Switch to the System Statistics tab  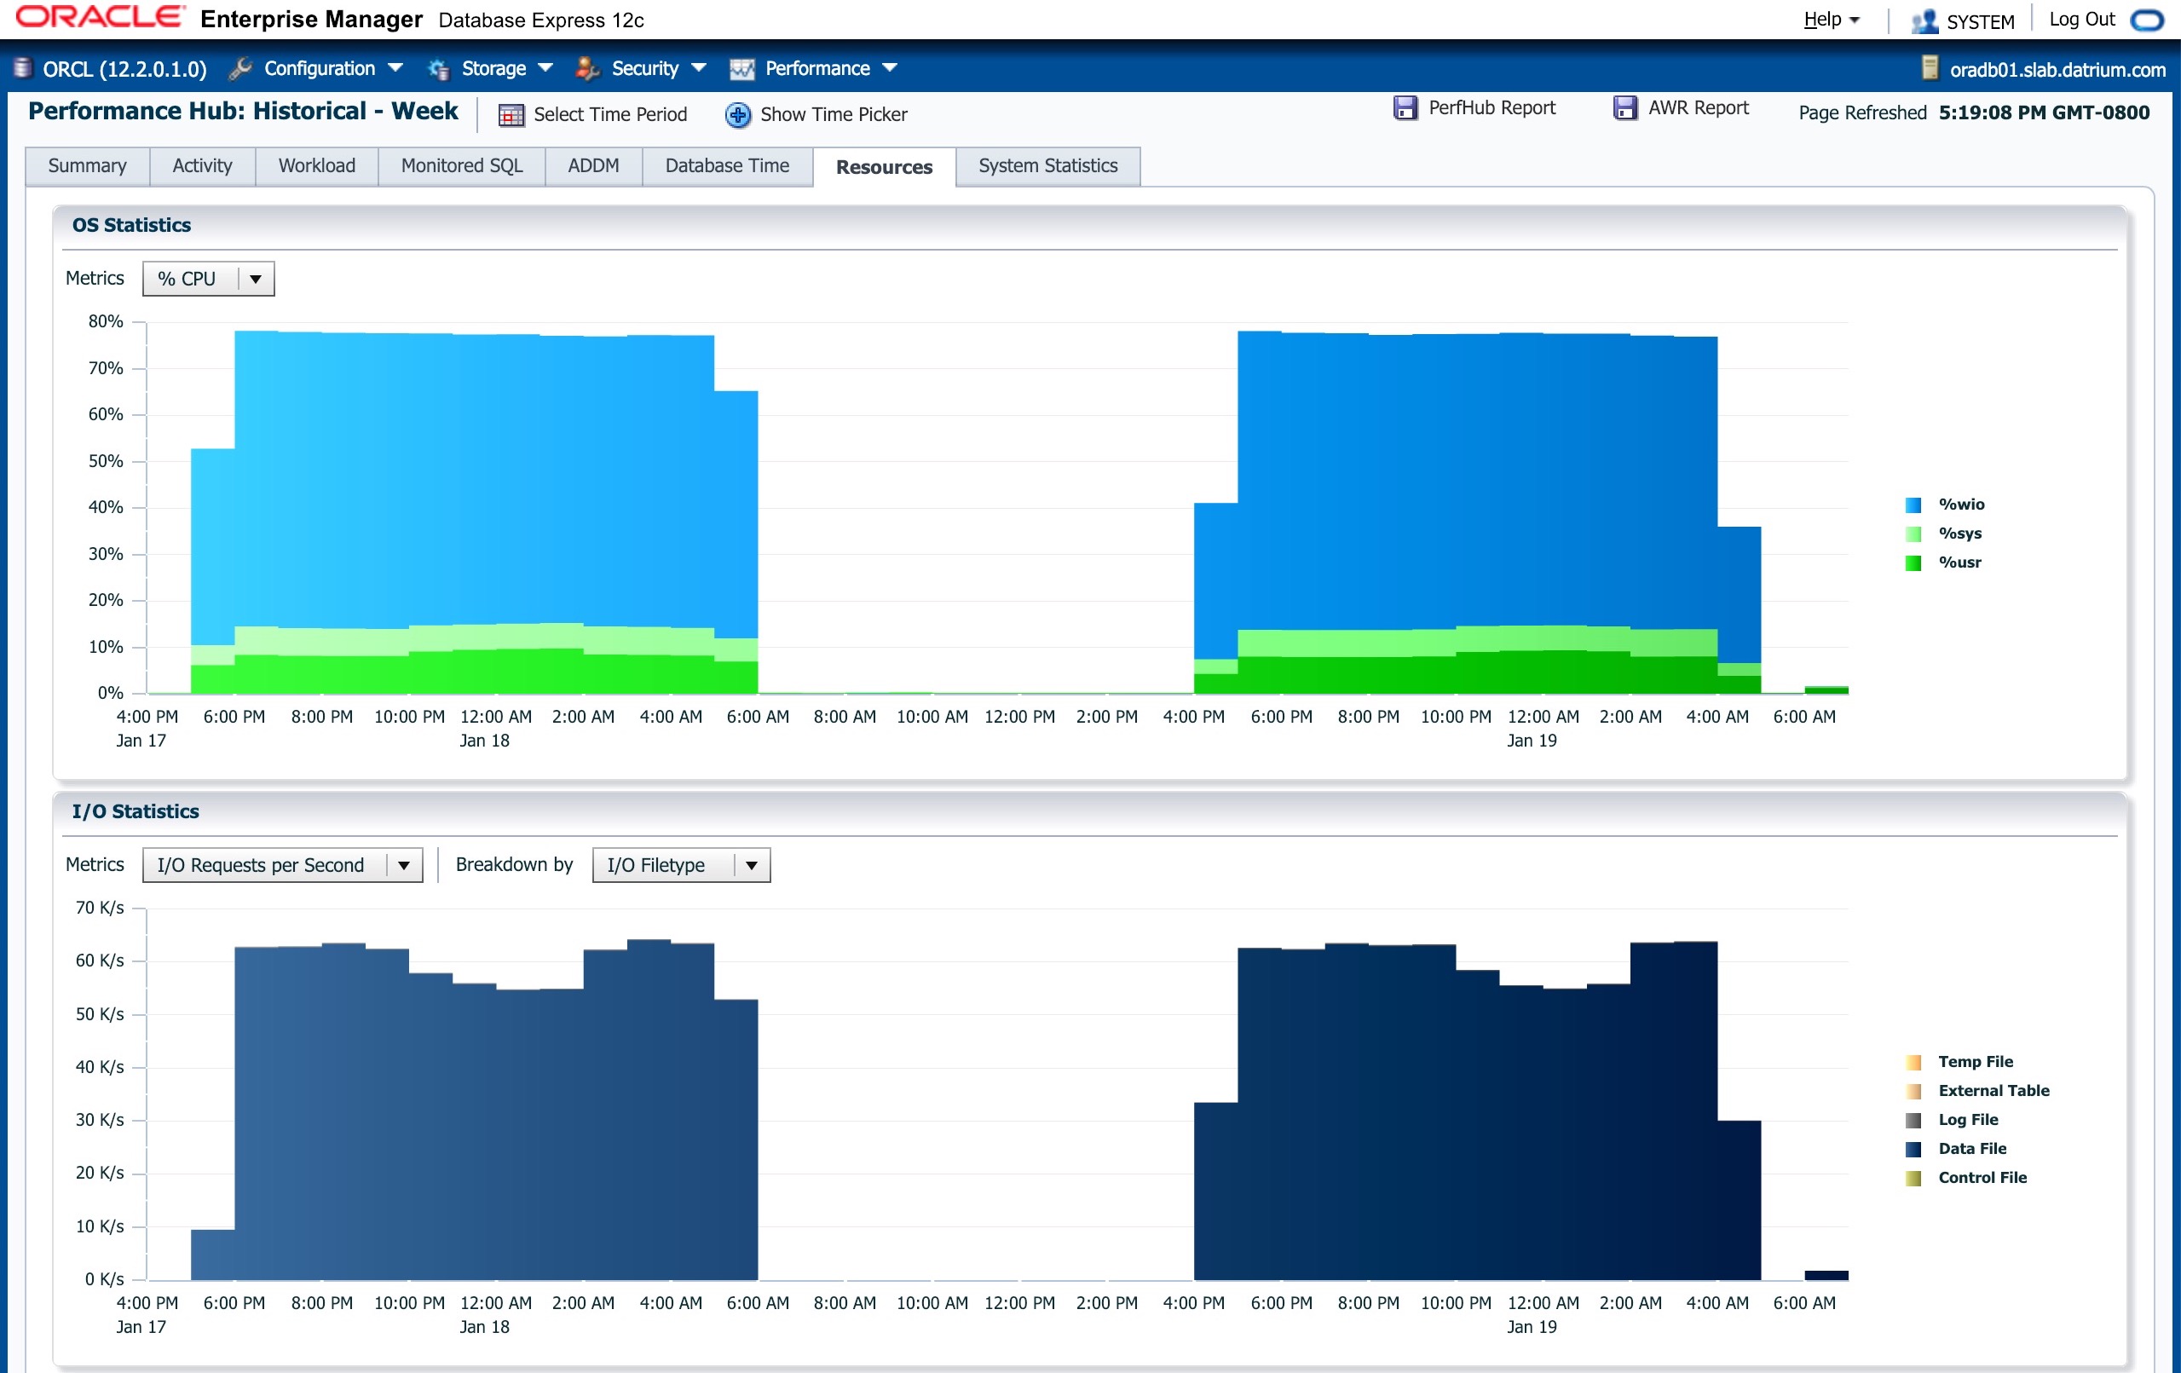click(x=1048, y=165)
